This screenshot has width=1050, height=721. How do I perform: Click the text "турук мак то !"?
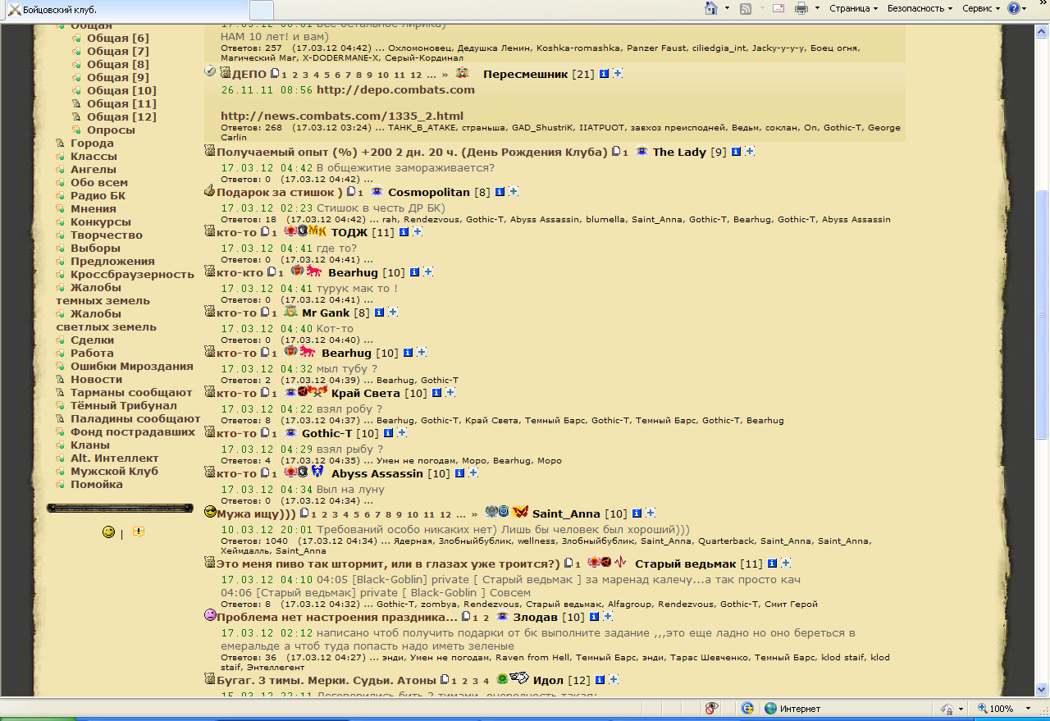click(357, 288)
